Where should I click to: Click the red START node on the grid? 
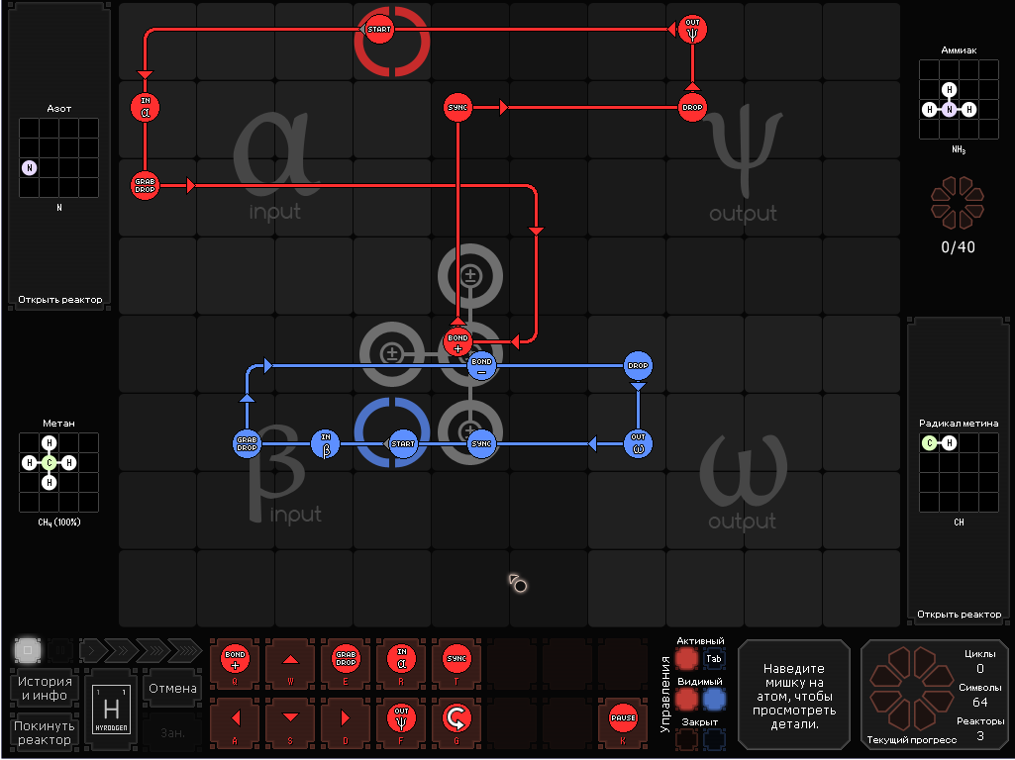379,29
